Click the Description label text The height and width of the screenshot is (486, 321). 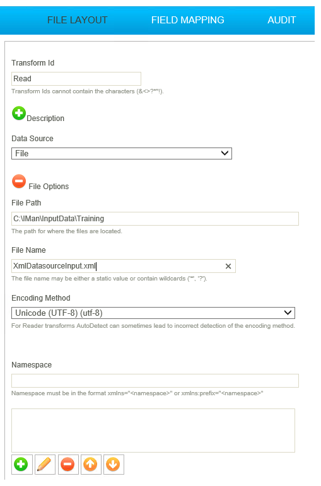[45, 119]
